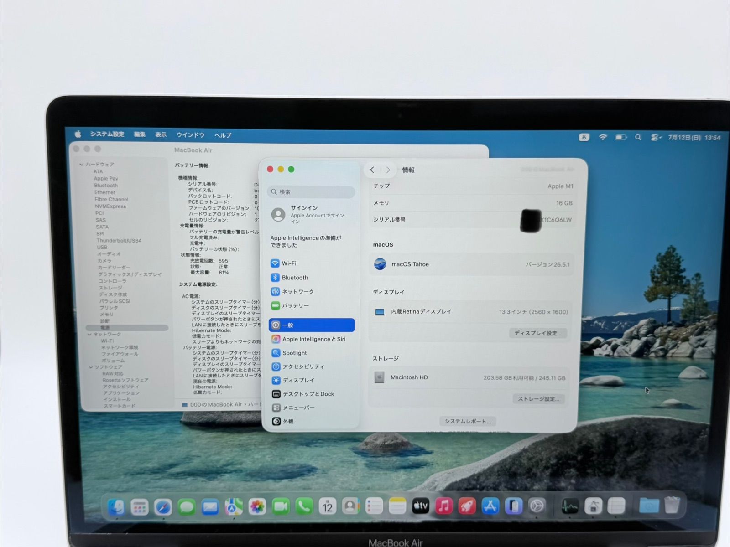Open the Messages app in Dock

187,506
